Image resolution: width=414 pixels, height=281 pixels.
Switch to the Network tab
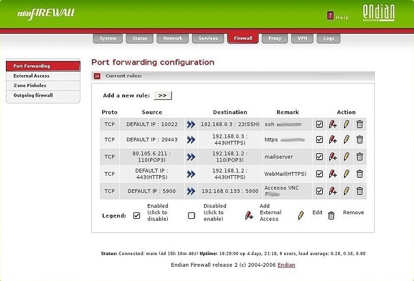(x=173, y=38)
